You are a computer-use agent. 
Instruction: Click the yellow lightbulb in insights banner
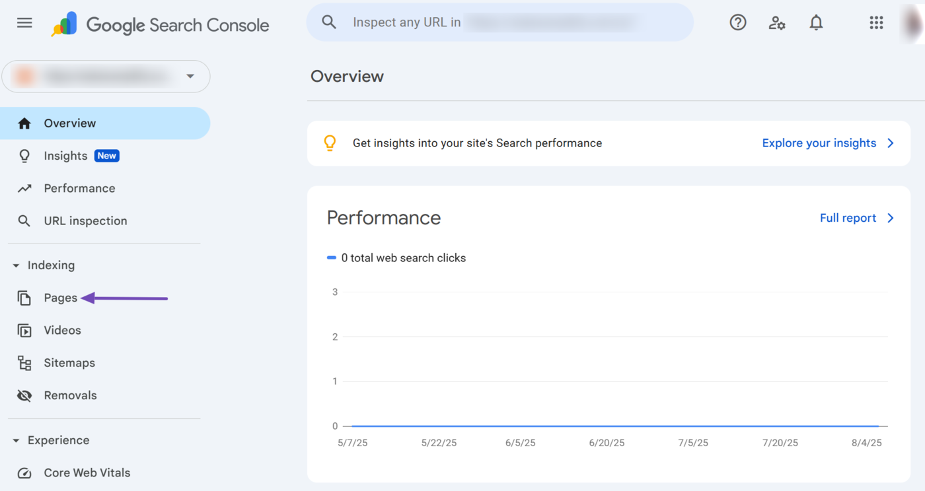330,143
